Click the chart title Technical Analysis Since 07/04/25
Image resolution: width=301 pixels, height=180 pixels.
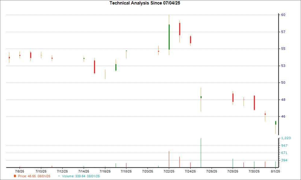click(145, 3)
